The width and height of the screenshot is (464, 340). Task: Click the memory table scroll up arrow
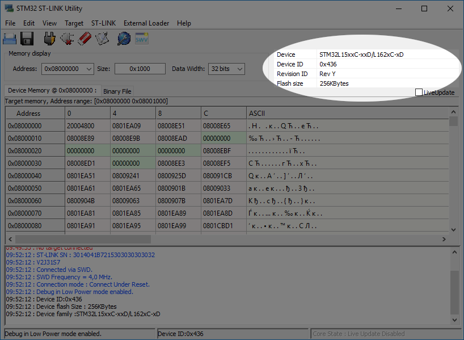click(453, 112)
